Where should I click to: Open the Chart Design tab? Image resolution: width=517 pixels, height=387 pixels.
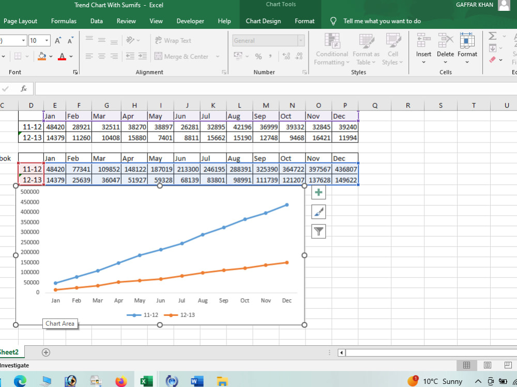coord(263,21)
